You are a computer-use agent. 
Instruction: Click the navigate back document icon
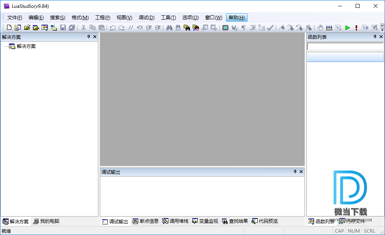tap(205, 27)
